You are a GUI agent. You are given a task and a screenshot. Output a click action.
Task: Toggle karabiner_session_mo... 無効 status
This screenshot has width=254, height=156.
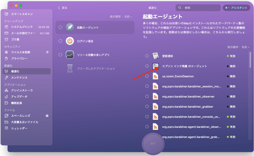pos(231,86)
